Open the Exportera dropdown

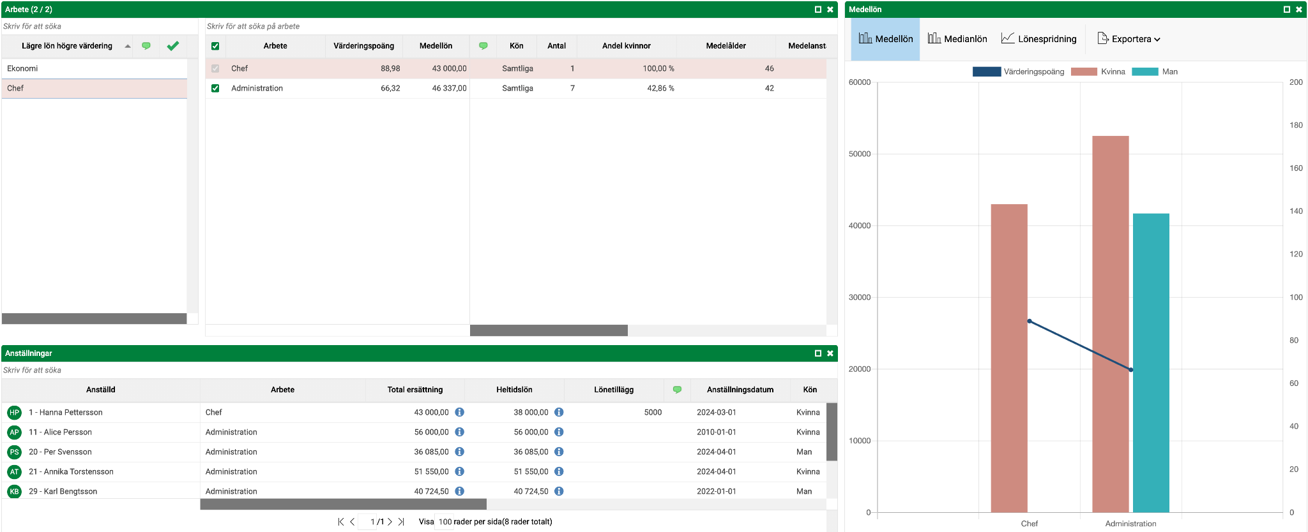tap(1129, 39)
